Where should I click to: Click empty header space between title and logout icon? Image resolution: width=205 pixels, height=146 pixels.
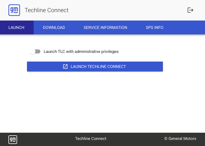pos(128,10)
